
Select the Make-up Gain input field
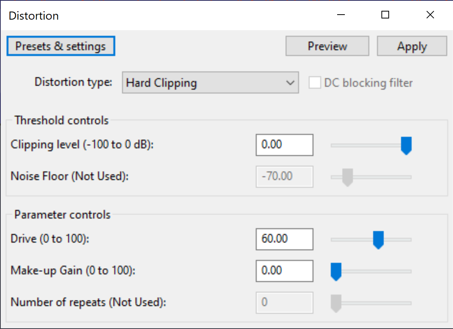284,271
